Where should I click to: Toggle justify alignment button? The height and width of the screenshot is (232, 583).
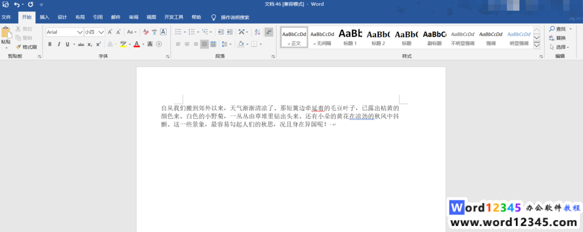(x=205, y=44)
